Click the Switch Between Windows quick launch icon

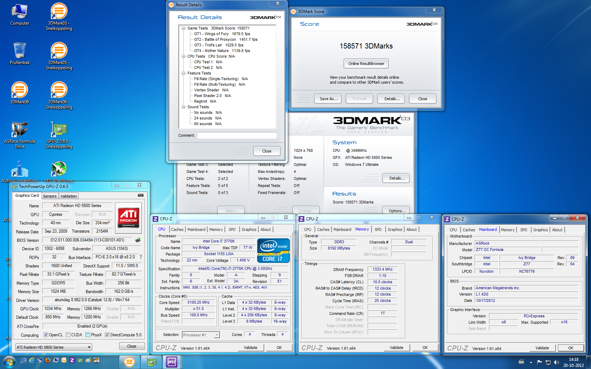pyautogui.click(x=40, y=360)
